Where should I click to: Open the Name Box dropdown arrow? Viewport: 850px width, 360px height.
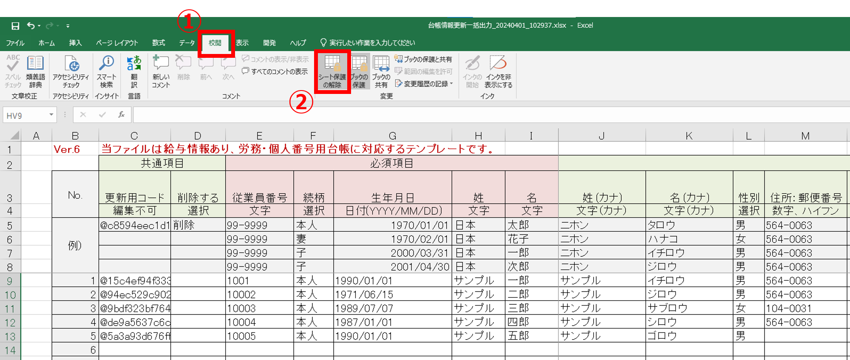[51, 115]
